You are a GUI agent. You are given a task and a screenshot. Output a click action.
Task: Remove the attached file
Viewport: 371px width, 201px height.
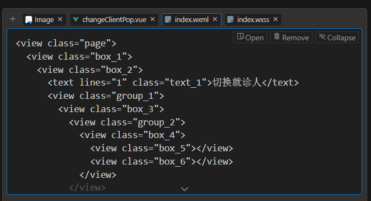click(x=291, y=38)
